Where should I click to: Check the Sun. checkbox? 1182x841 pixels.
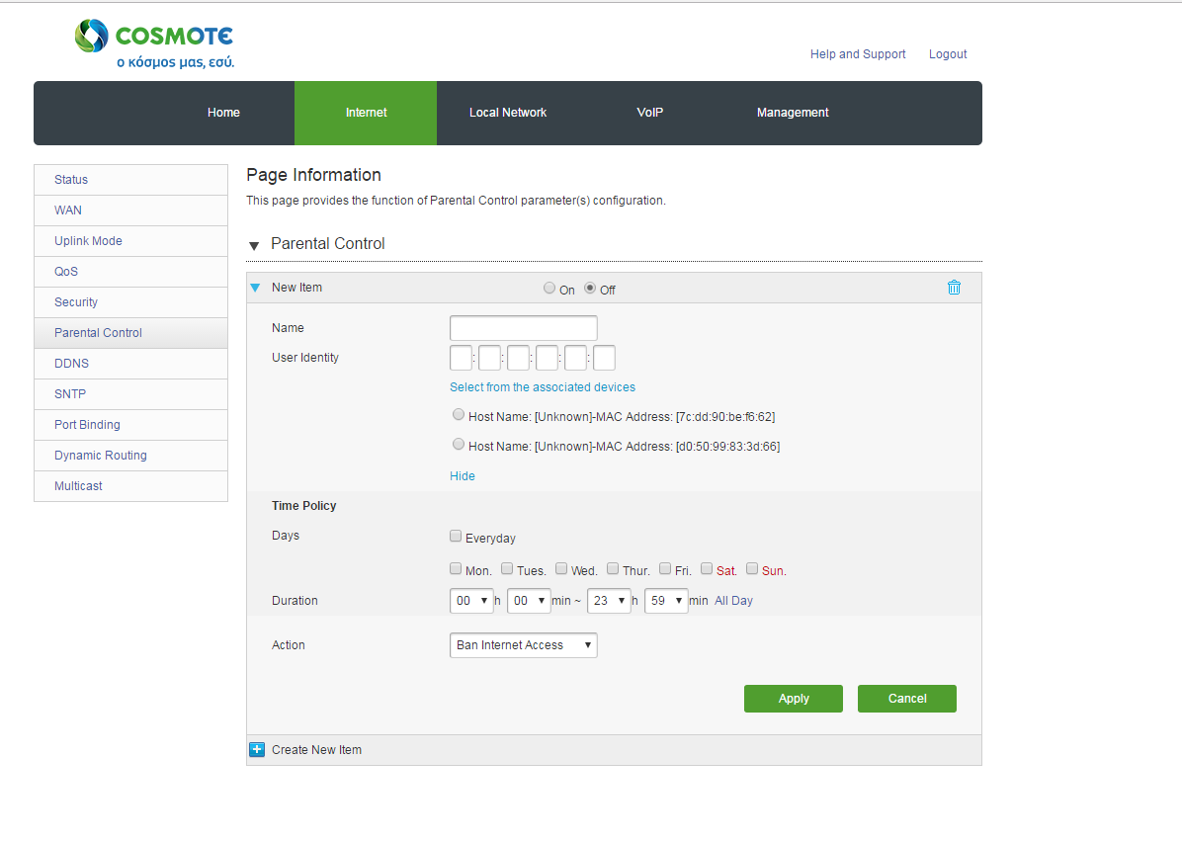(x=751, y=568)
